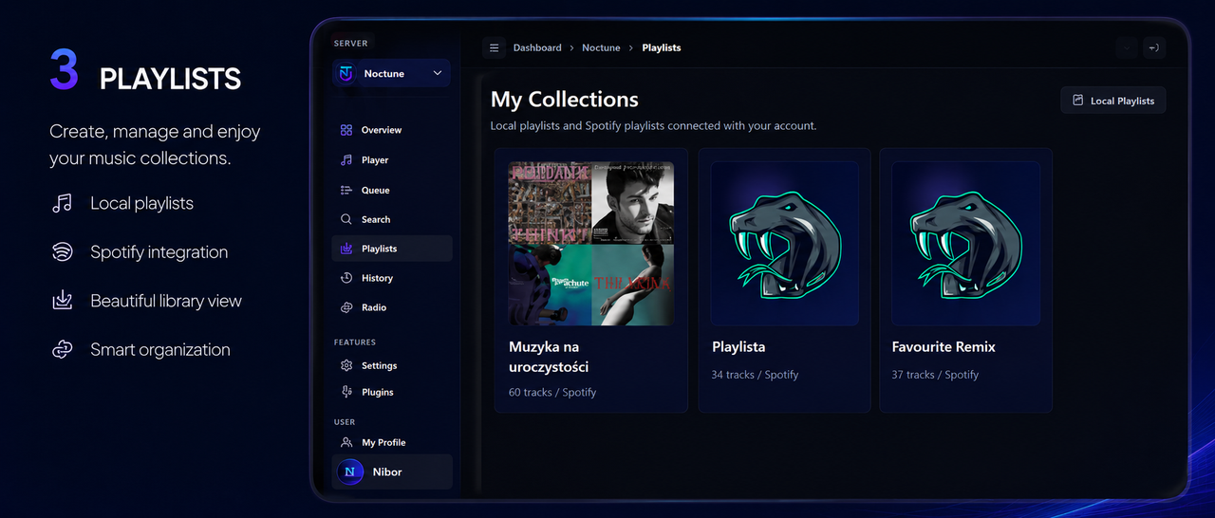Open Search via its magnifier icon

(346, 219)
